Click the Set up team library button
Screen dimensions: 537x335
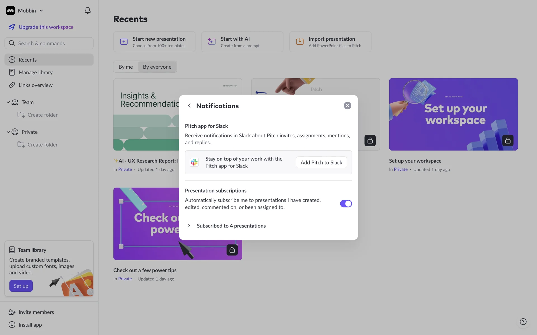coord(21,286)
